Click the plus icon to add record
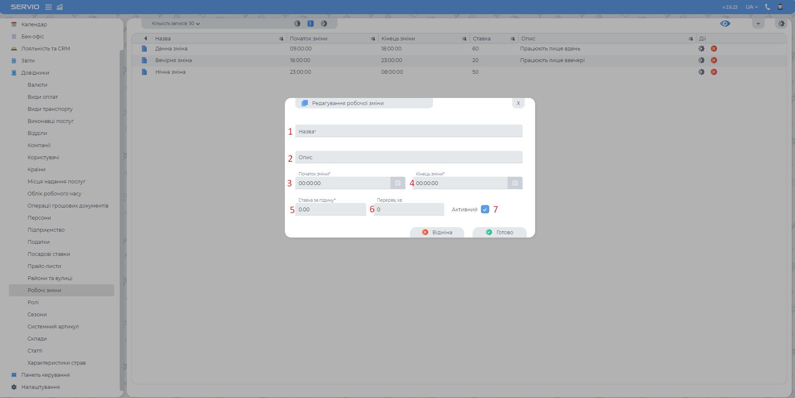This screenshot has width=795, height=398. (758, 24)
